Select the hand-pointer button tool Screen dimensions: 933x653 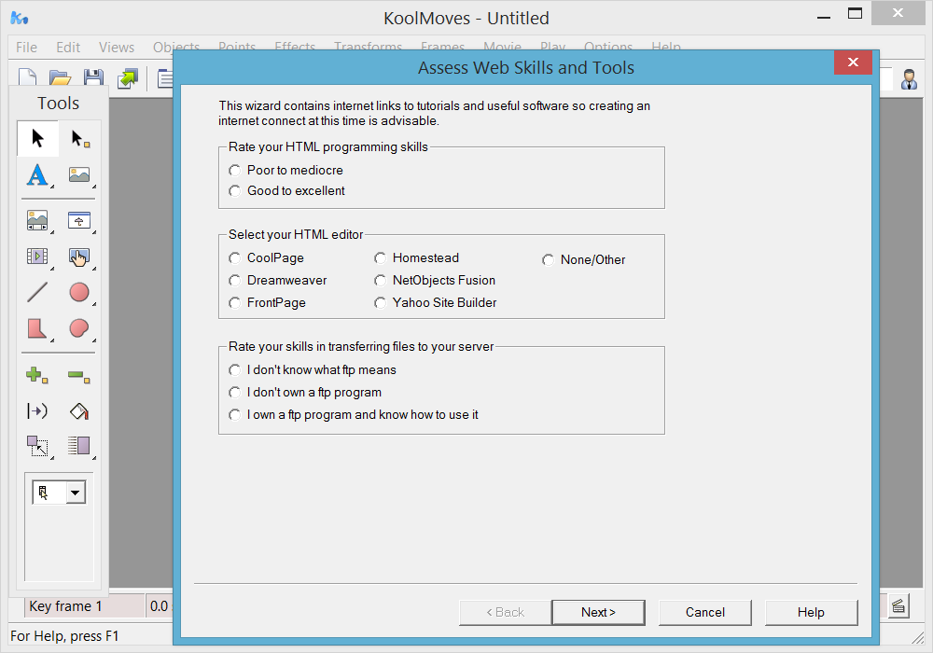pos(79,257)
